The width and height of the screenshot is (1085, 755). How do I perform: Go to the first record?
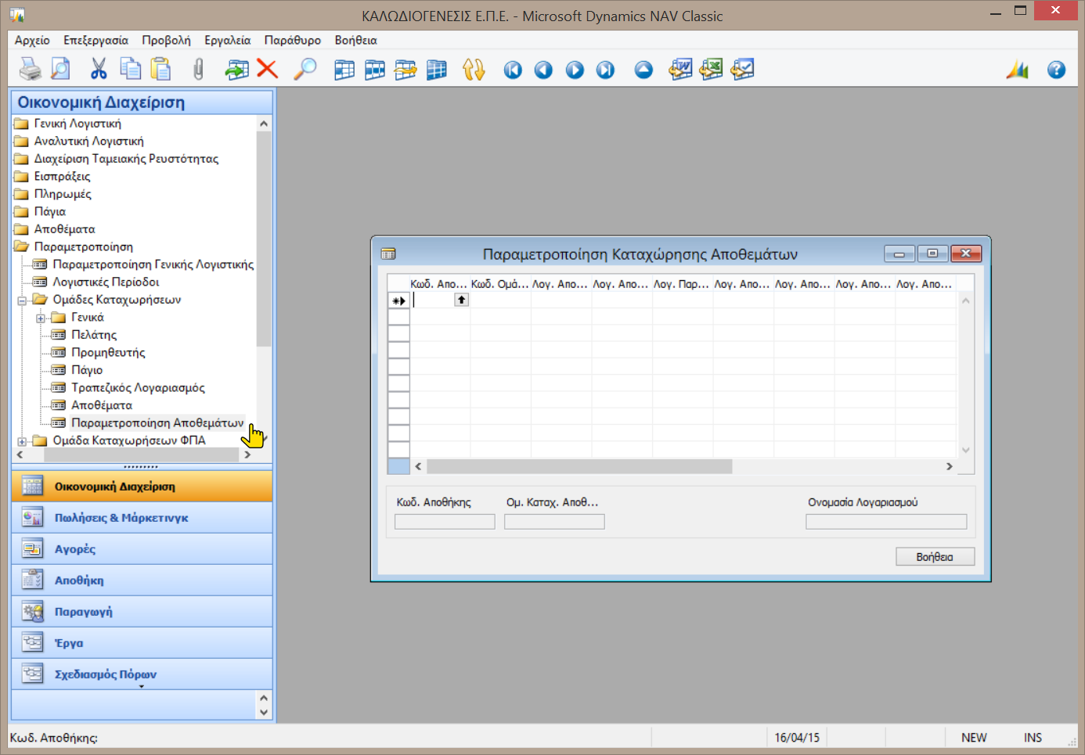click(513, 70)
